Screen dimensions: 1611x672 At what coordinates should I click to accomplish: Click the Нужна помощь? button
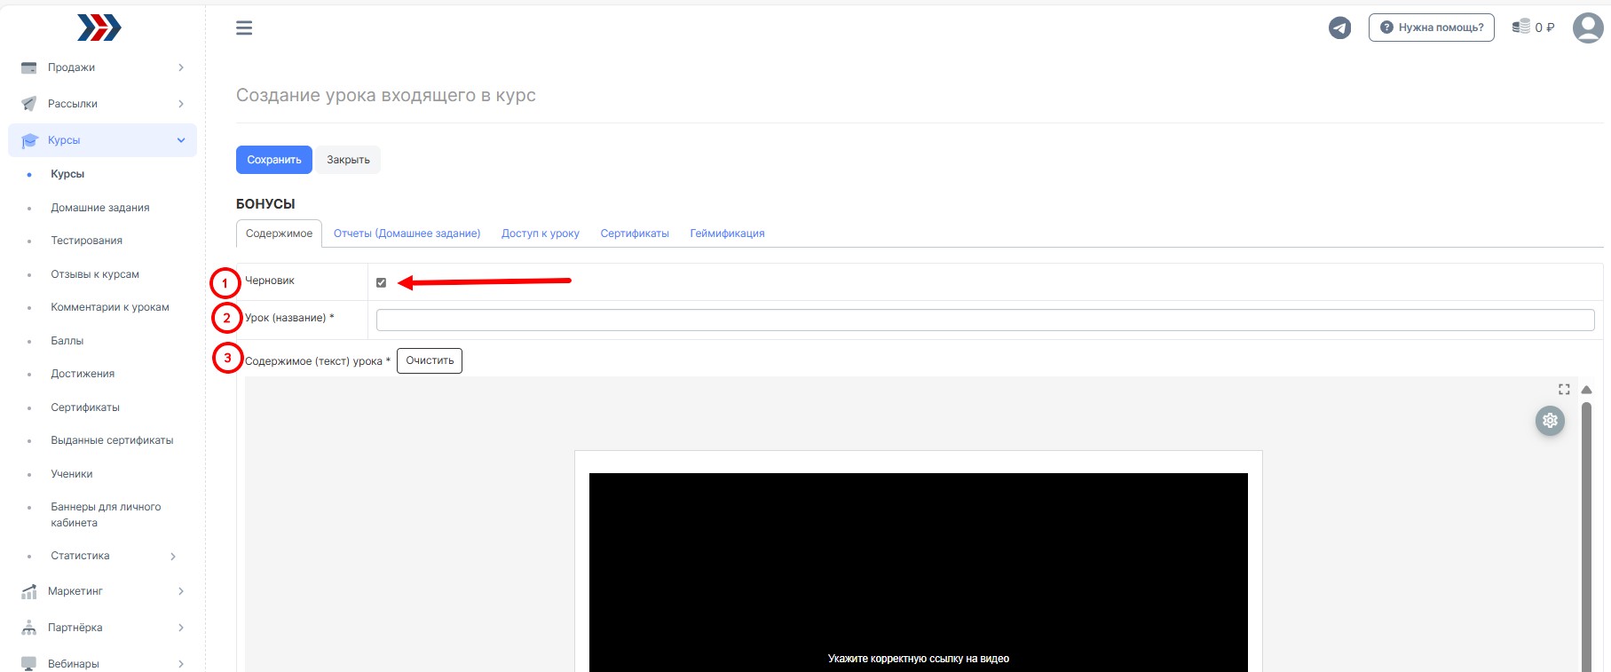point(1432,28)
